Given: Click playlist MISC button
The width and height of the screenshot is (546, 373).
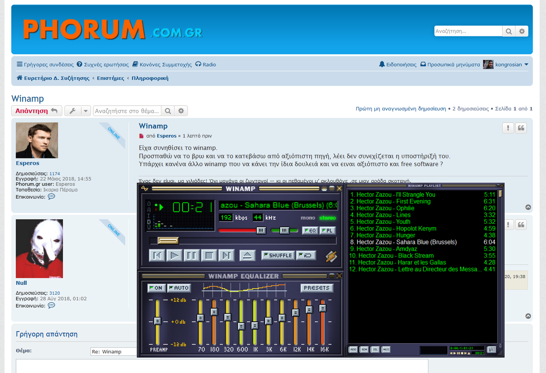Looking at the screenshot, I should coord(386,349).
